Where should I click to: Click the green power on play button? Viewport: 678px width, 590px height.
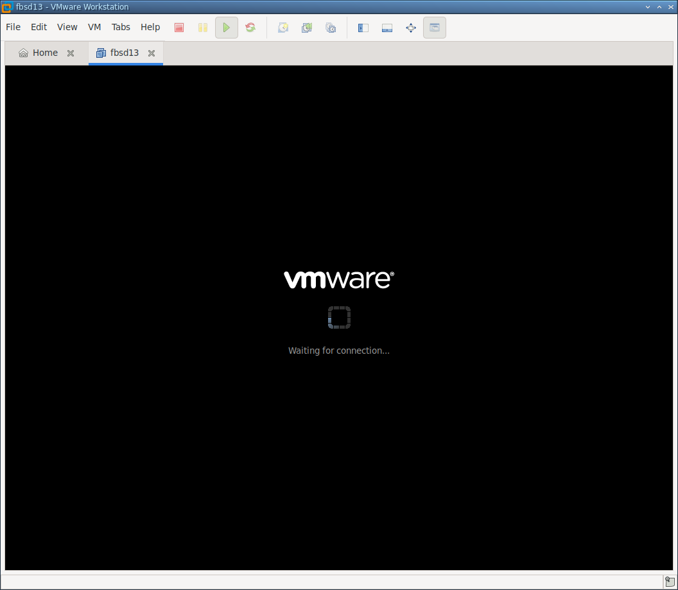pyautogui.click(x=227, y=28)
